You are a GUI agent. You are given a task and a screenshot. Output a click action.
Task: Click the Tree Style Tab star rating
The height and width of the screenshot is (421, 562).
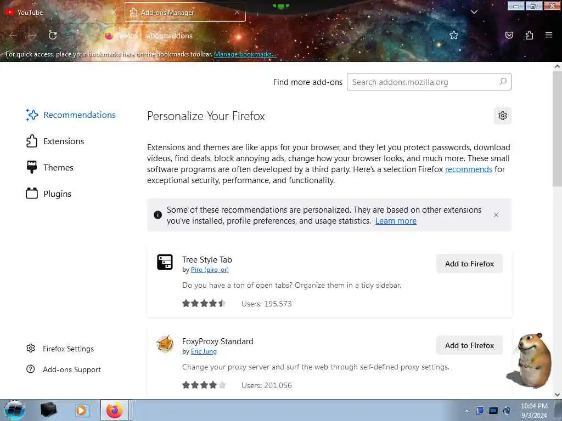(x=204, y=304)
